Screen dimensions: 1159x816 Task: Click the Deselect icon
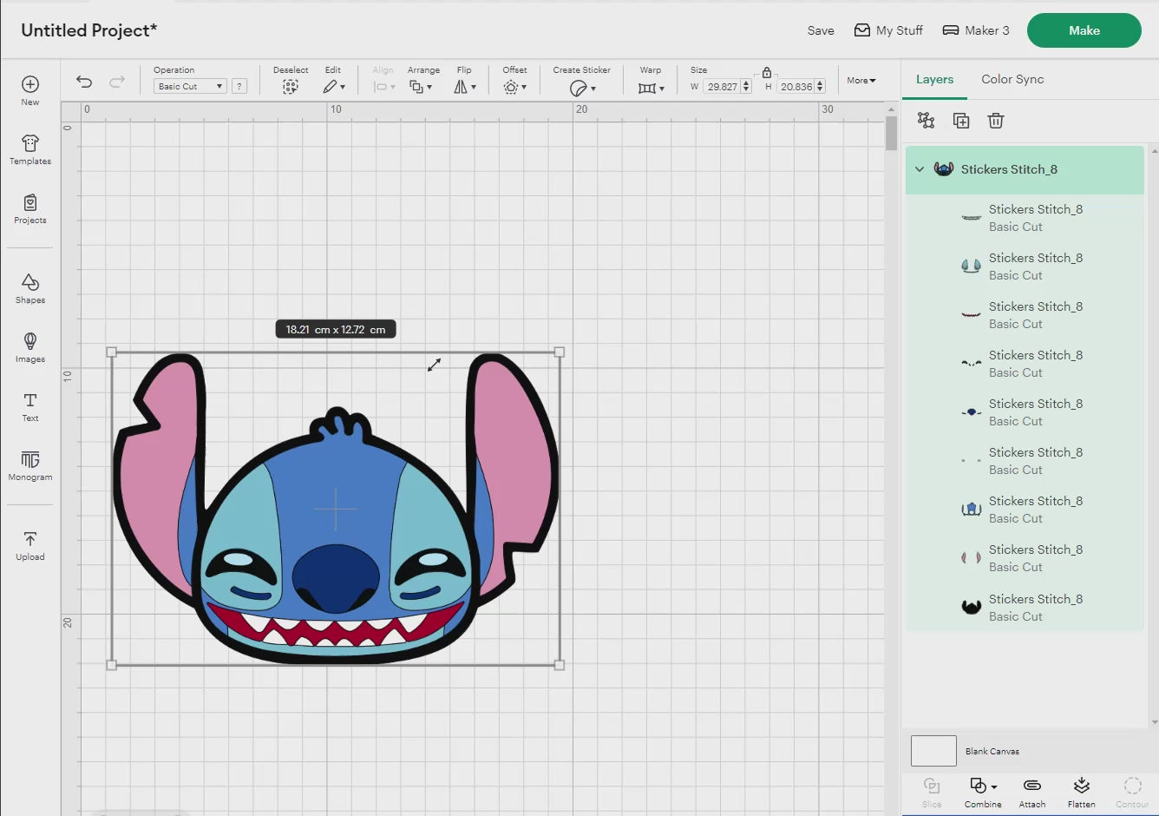[291, 87]
